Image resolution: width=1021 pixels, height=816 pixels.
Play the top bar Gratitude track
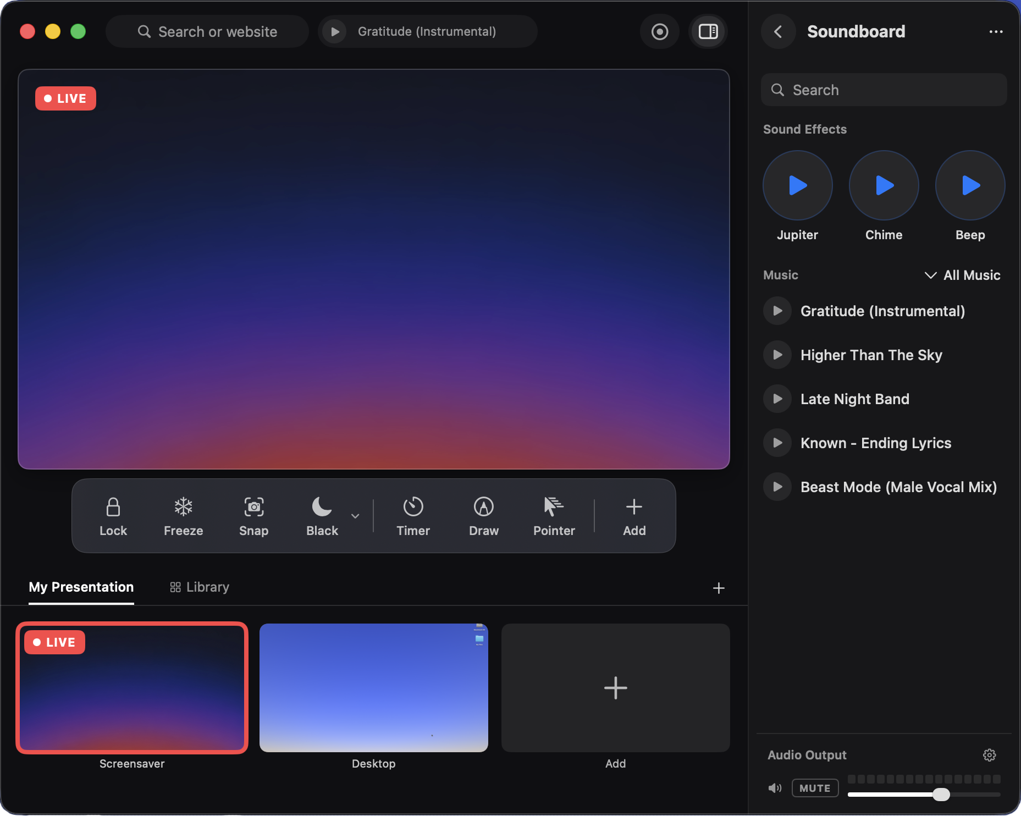point(335,31)
